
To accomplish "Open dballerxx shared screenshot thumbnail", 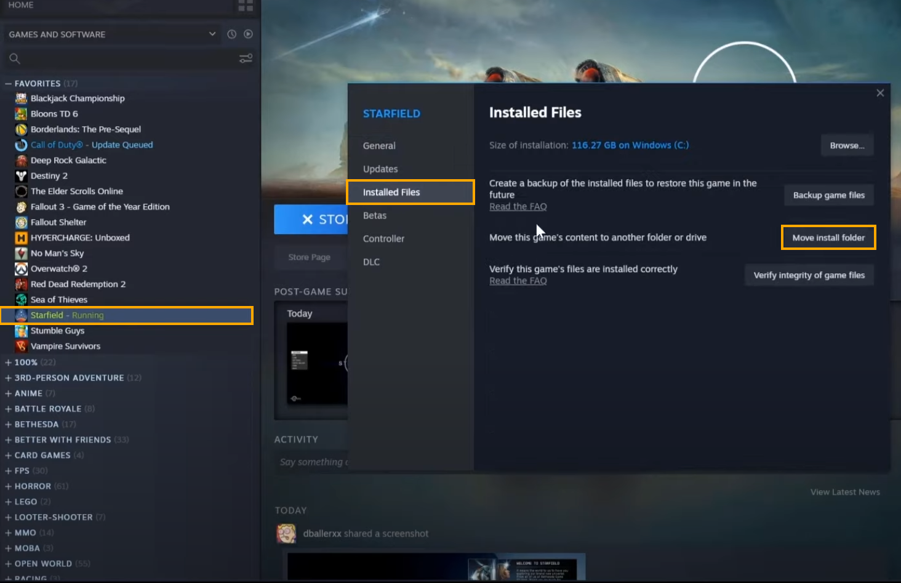I will [436, 567].
